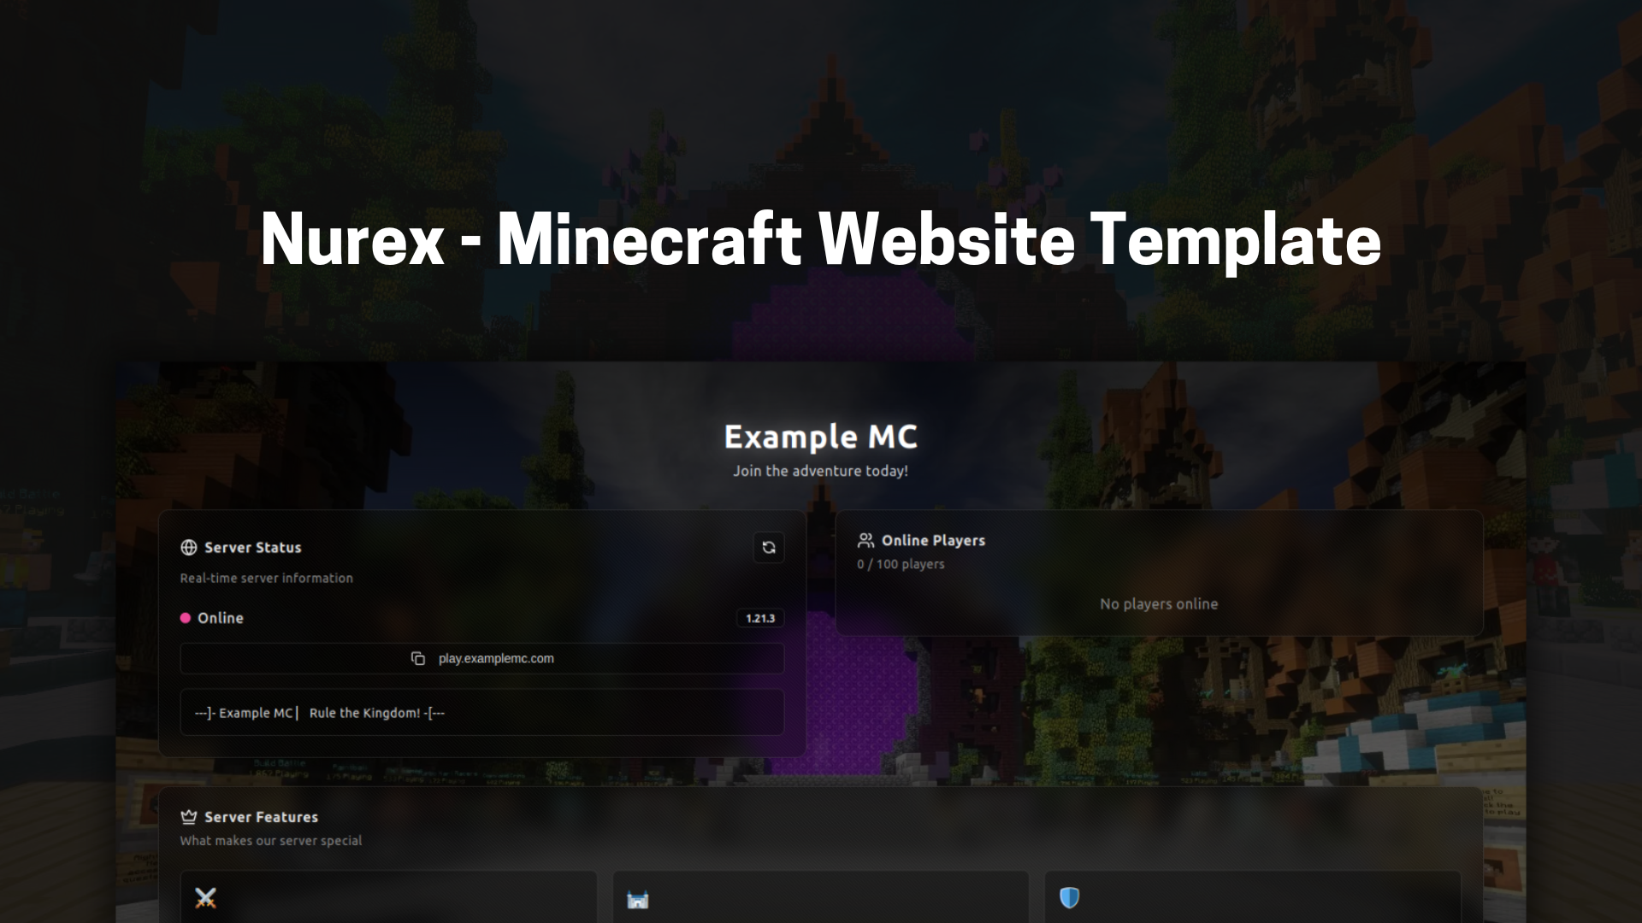
Task: Toggle the server online status indicator
Action: [x=185, y=618]
